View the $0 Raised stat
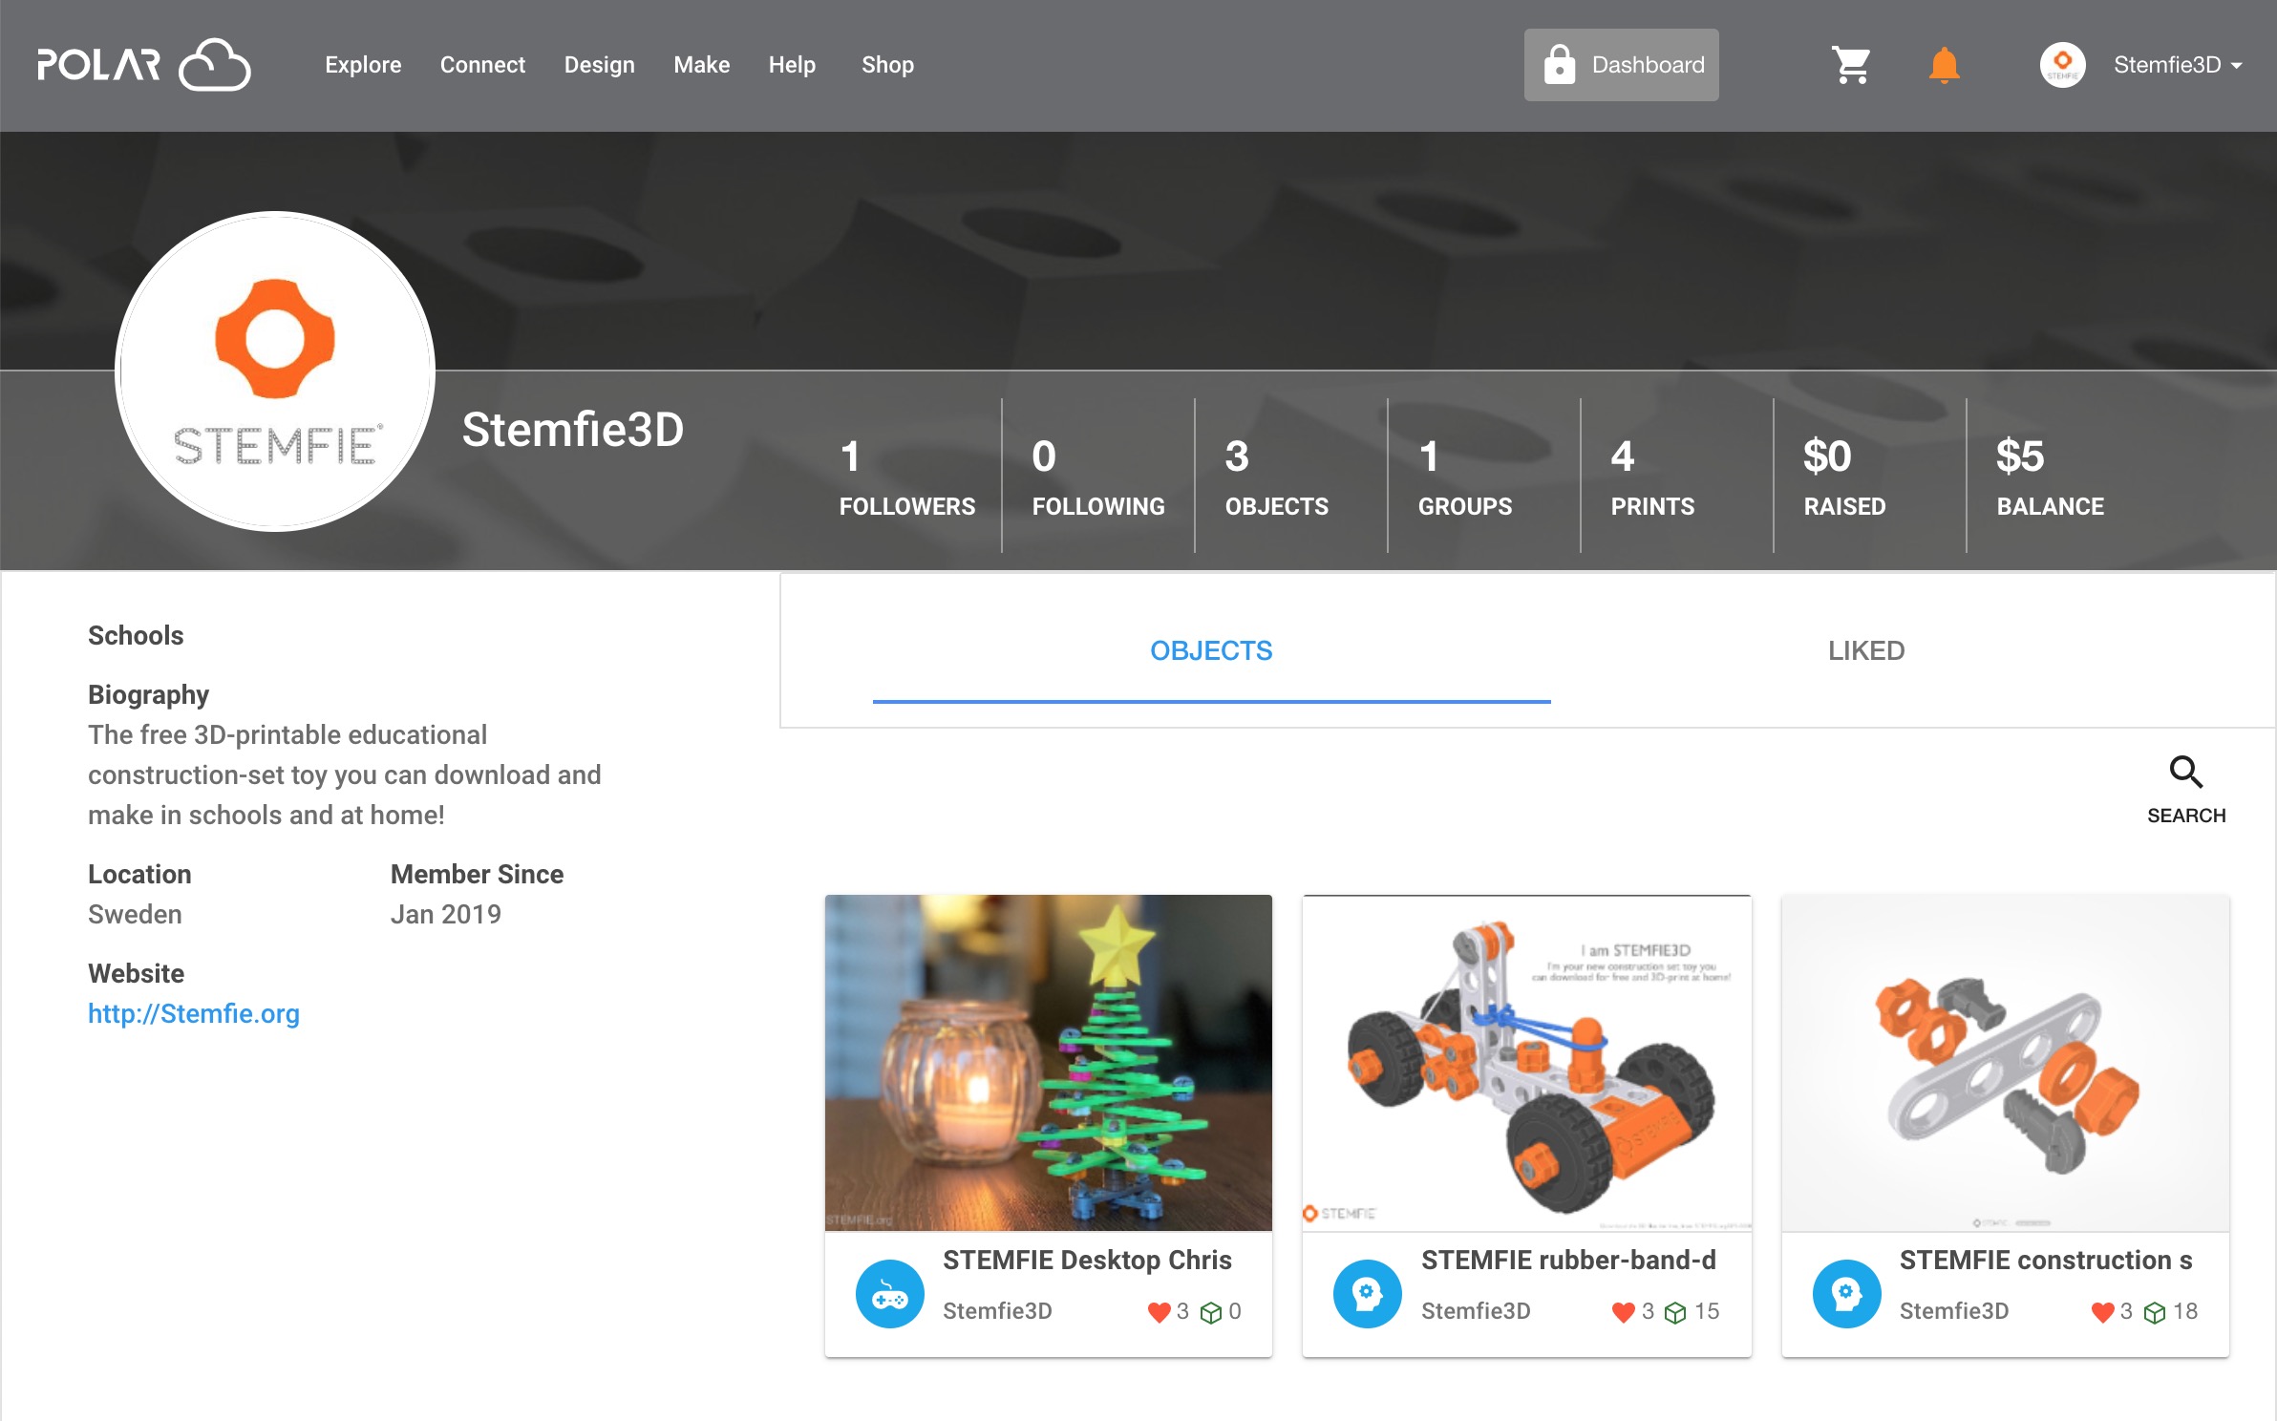 [x=1844, y=477]
